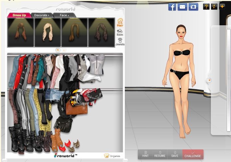Switch to the Face tab
Viewport: 231px width, 162px height.
(64, 15)
